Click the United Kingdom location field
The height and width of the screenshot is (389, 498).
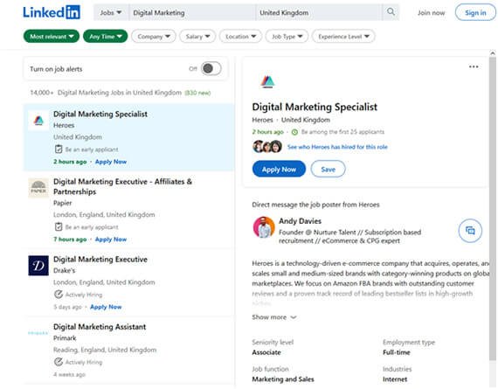[319, 13]
